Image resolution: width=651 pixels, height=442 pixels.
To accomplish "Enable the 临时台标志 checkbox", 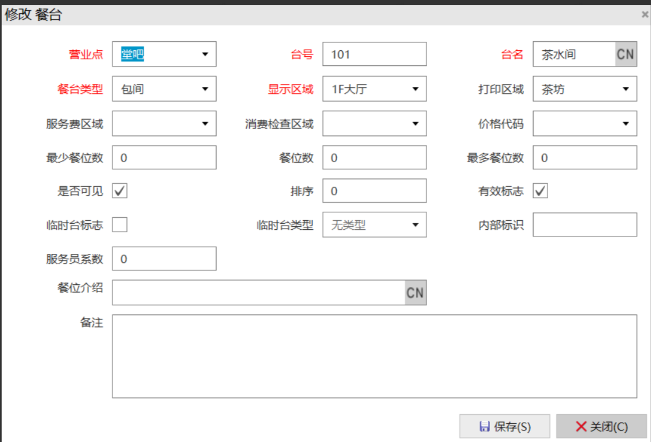I will coord(120,225).
